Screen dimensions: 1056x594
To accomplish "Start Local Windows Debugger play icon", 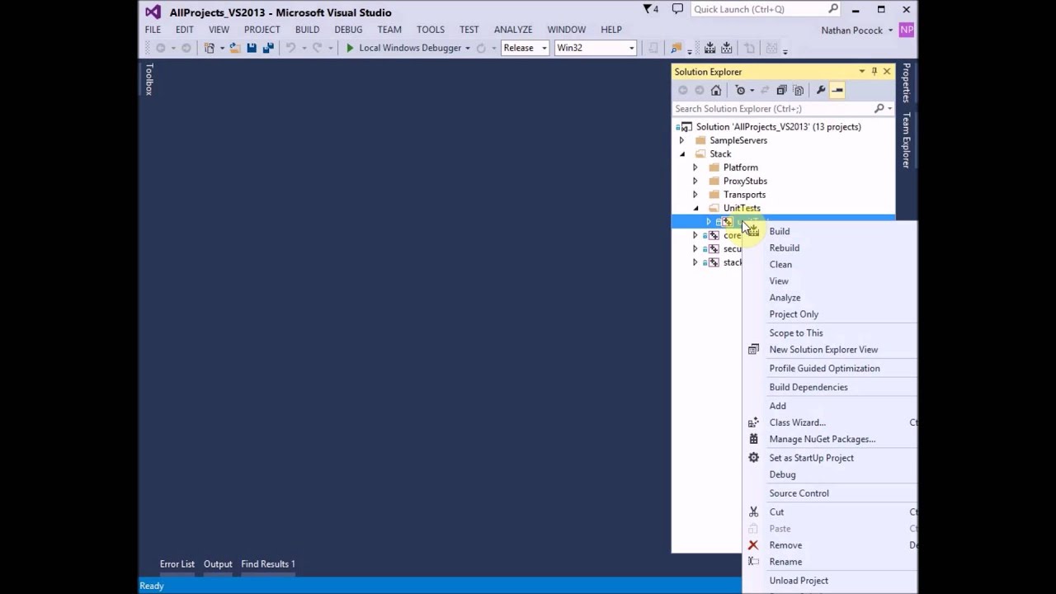I will click(350, 48).
